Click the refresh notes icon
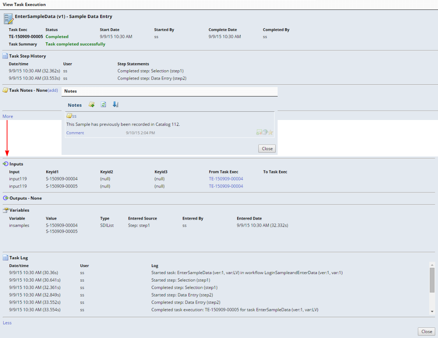Screen dimensions: 438x338 104,104
